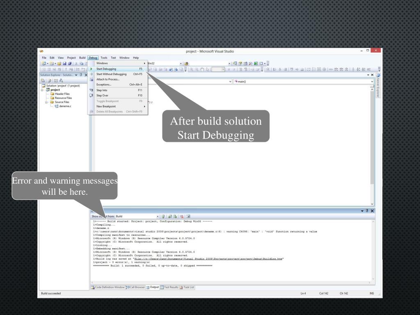Open the Windows submenu in the Debug menu
The width and height of the screenshot is (420, 315).
[x=118, y=63]
